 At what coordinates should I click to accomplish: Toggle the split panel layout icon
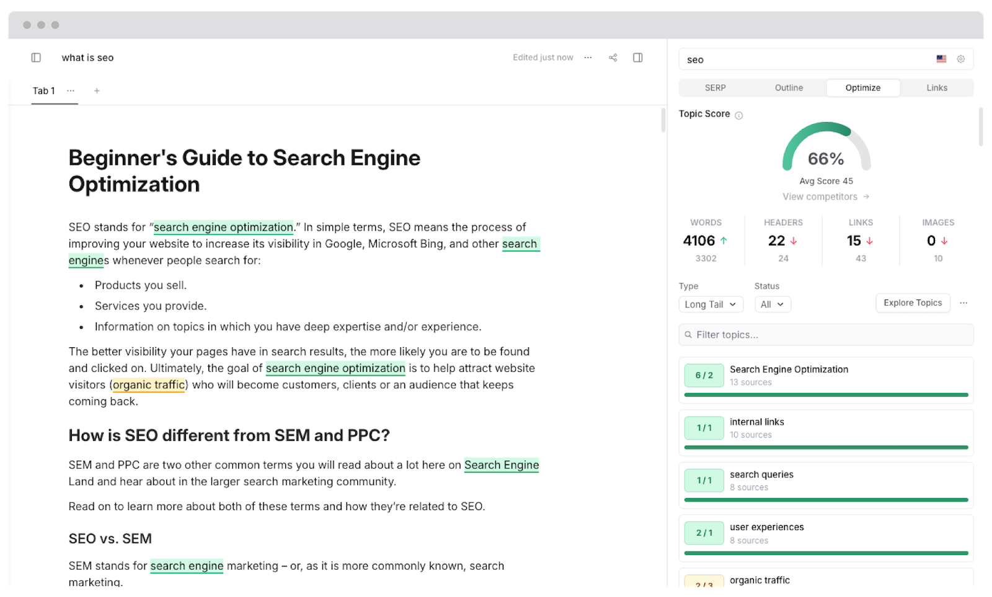pyautogui.click(x=637, y=57)
